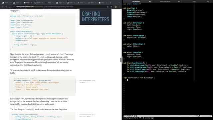This screenshot has width=213, height=120.
Task: Open the Crafting Interpreters logo banner
Action: pyautogui.click(x=96, y=17)
